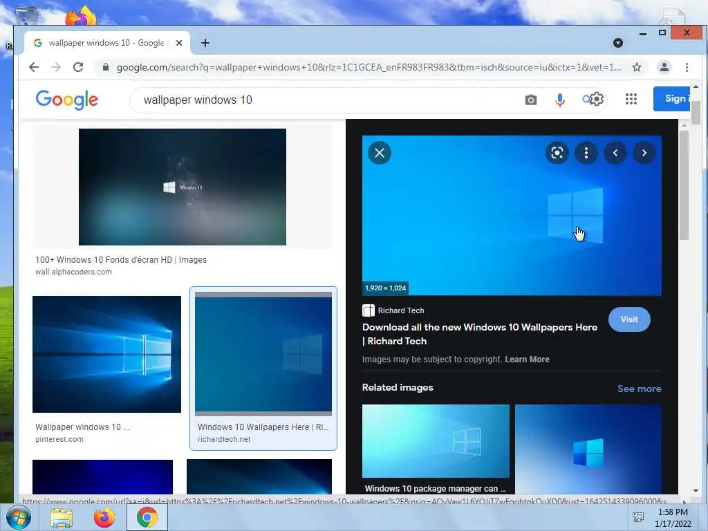Image resolution: width=708 pixels, height=531 pixels.
Task: Open the Windows Start button
Action: (17, 517)
